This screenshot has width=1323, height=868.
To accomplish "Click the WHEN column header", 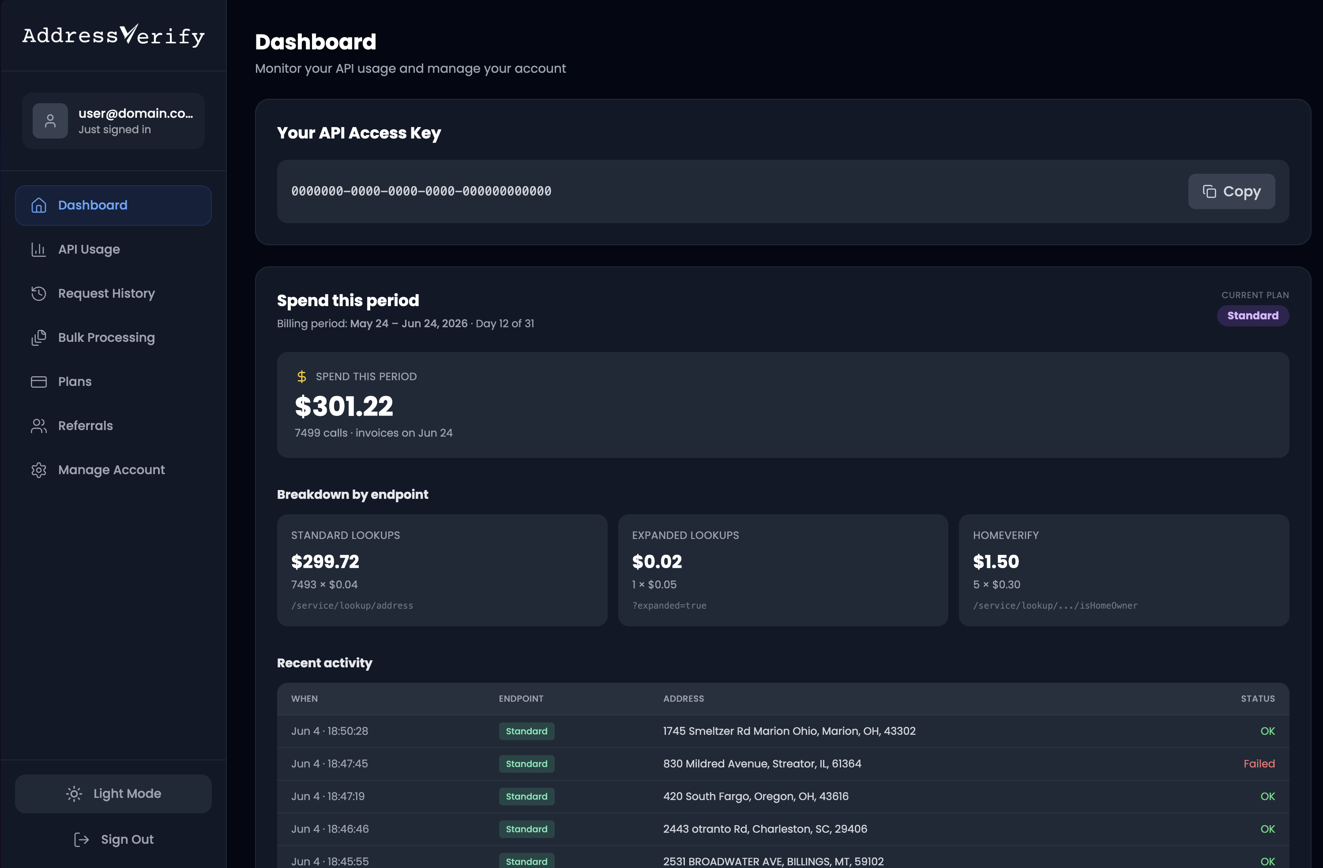I will pos(304,699).
